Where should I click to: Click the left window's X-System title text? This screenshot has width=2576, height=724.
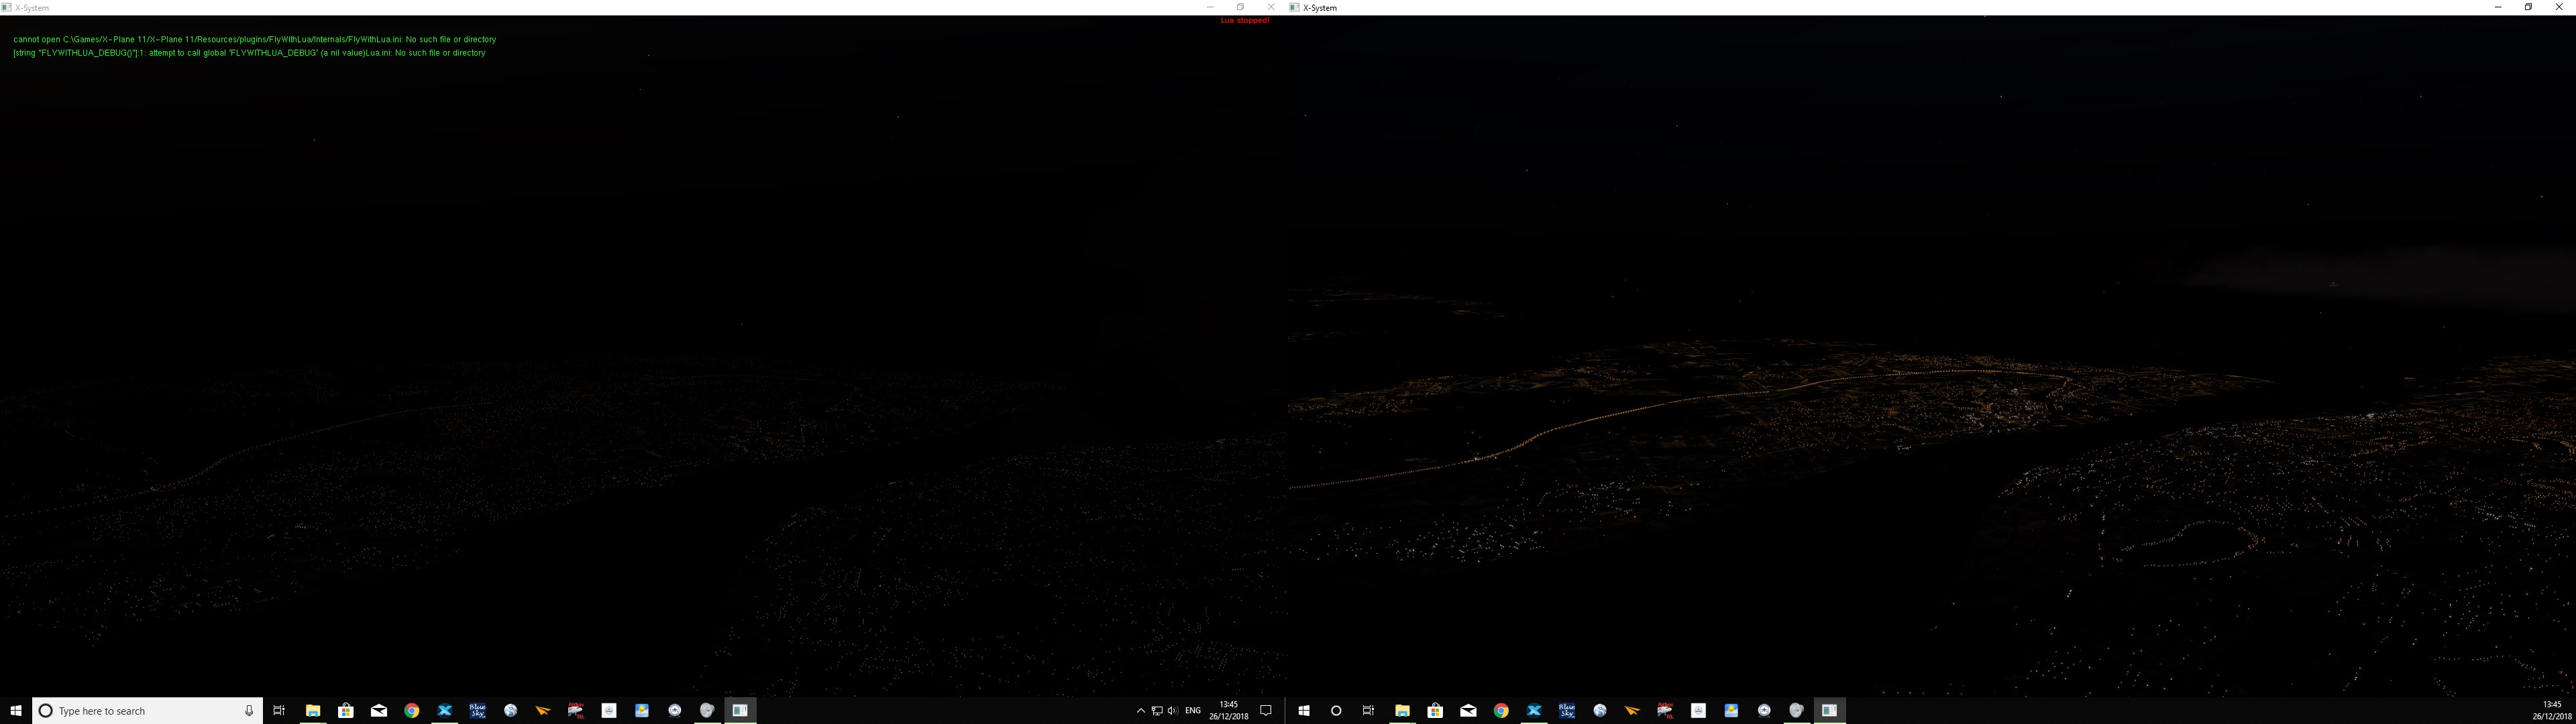click(x=32, y=7)
